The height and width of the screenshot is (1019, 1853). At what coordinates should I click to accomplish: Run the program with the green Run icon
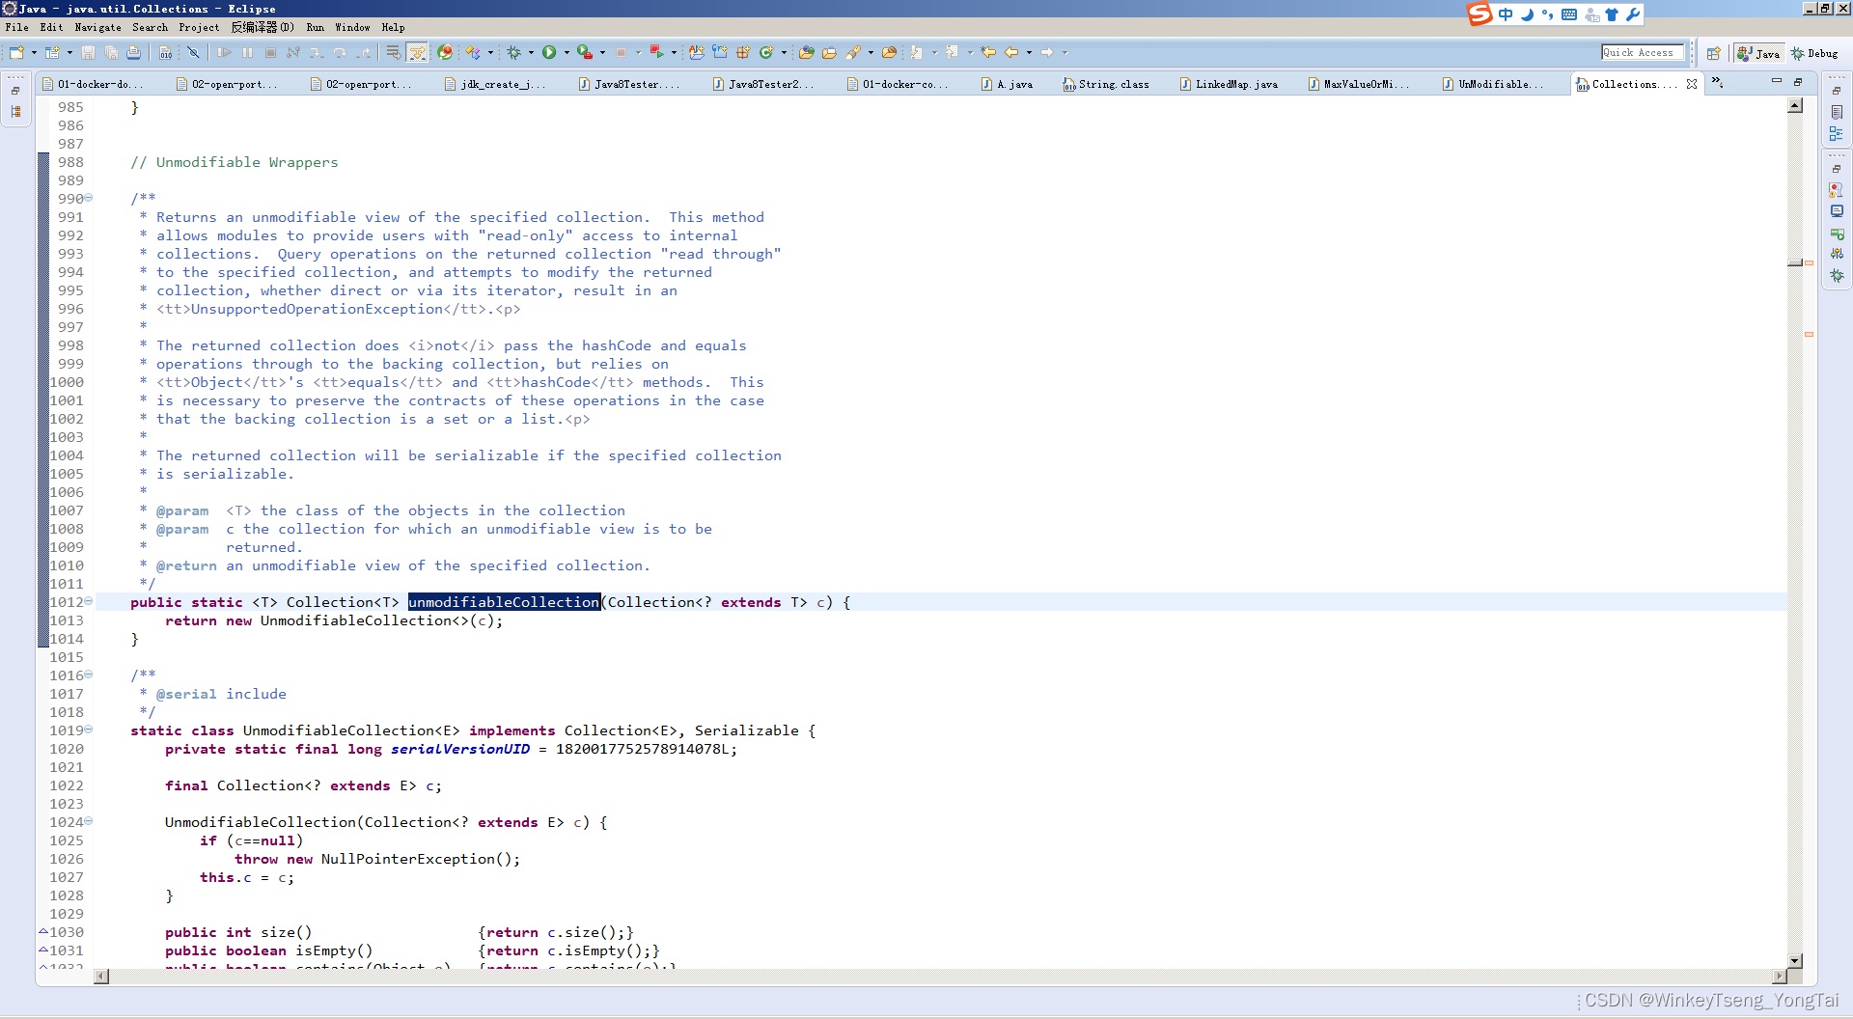550,52
